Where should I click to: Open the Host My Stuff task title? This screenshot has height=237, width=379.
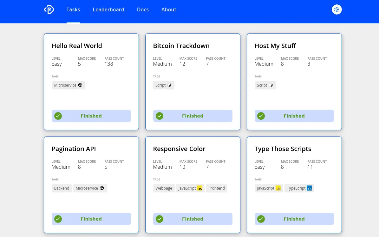[275, 46]
